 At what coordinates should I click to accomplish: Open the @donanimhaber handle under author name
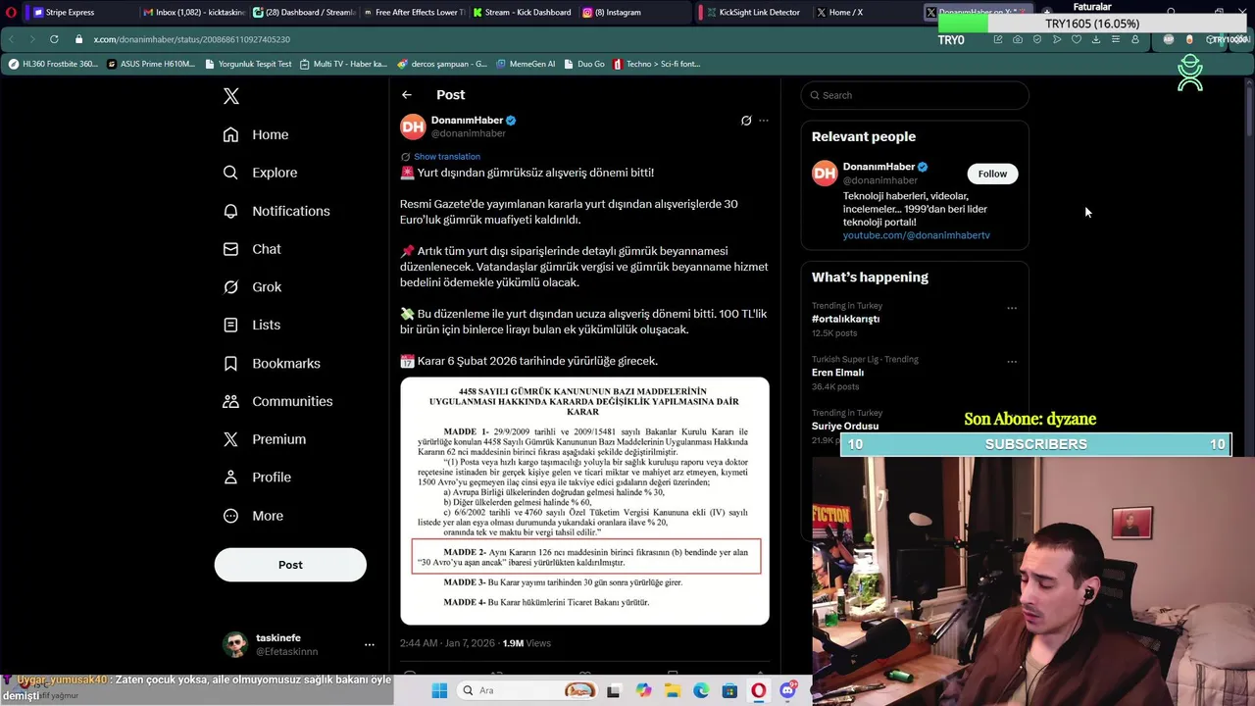pos(469,133)
